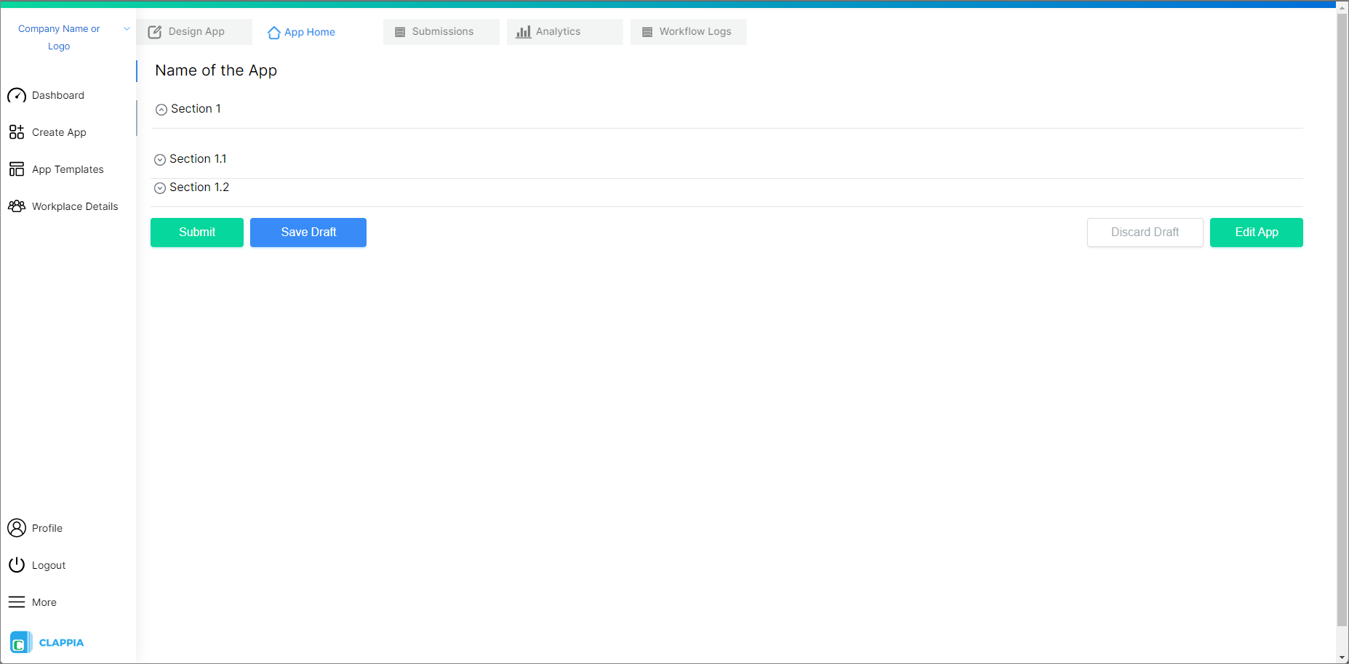This screenshot has height=664, width=1349.
Task: Click the Edit App button
Action: coord(1256,232)
